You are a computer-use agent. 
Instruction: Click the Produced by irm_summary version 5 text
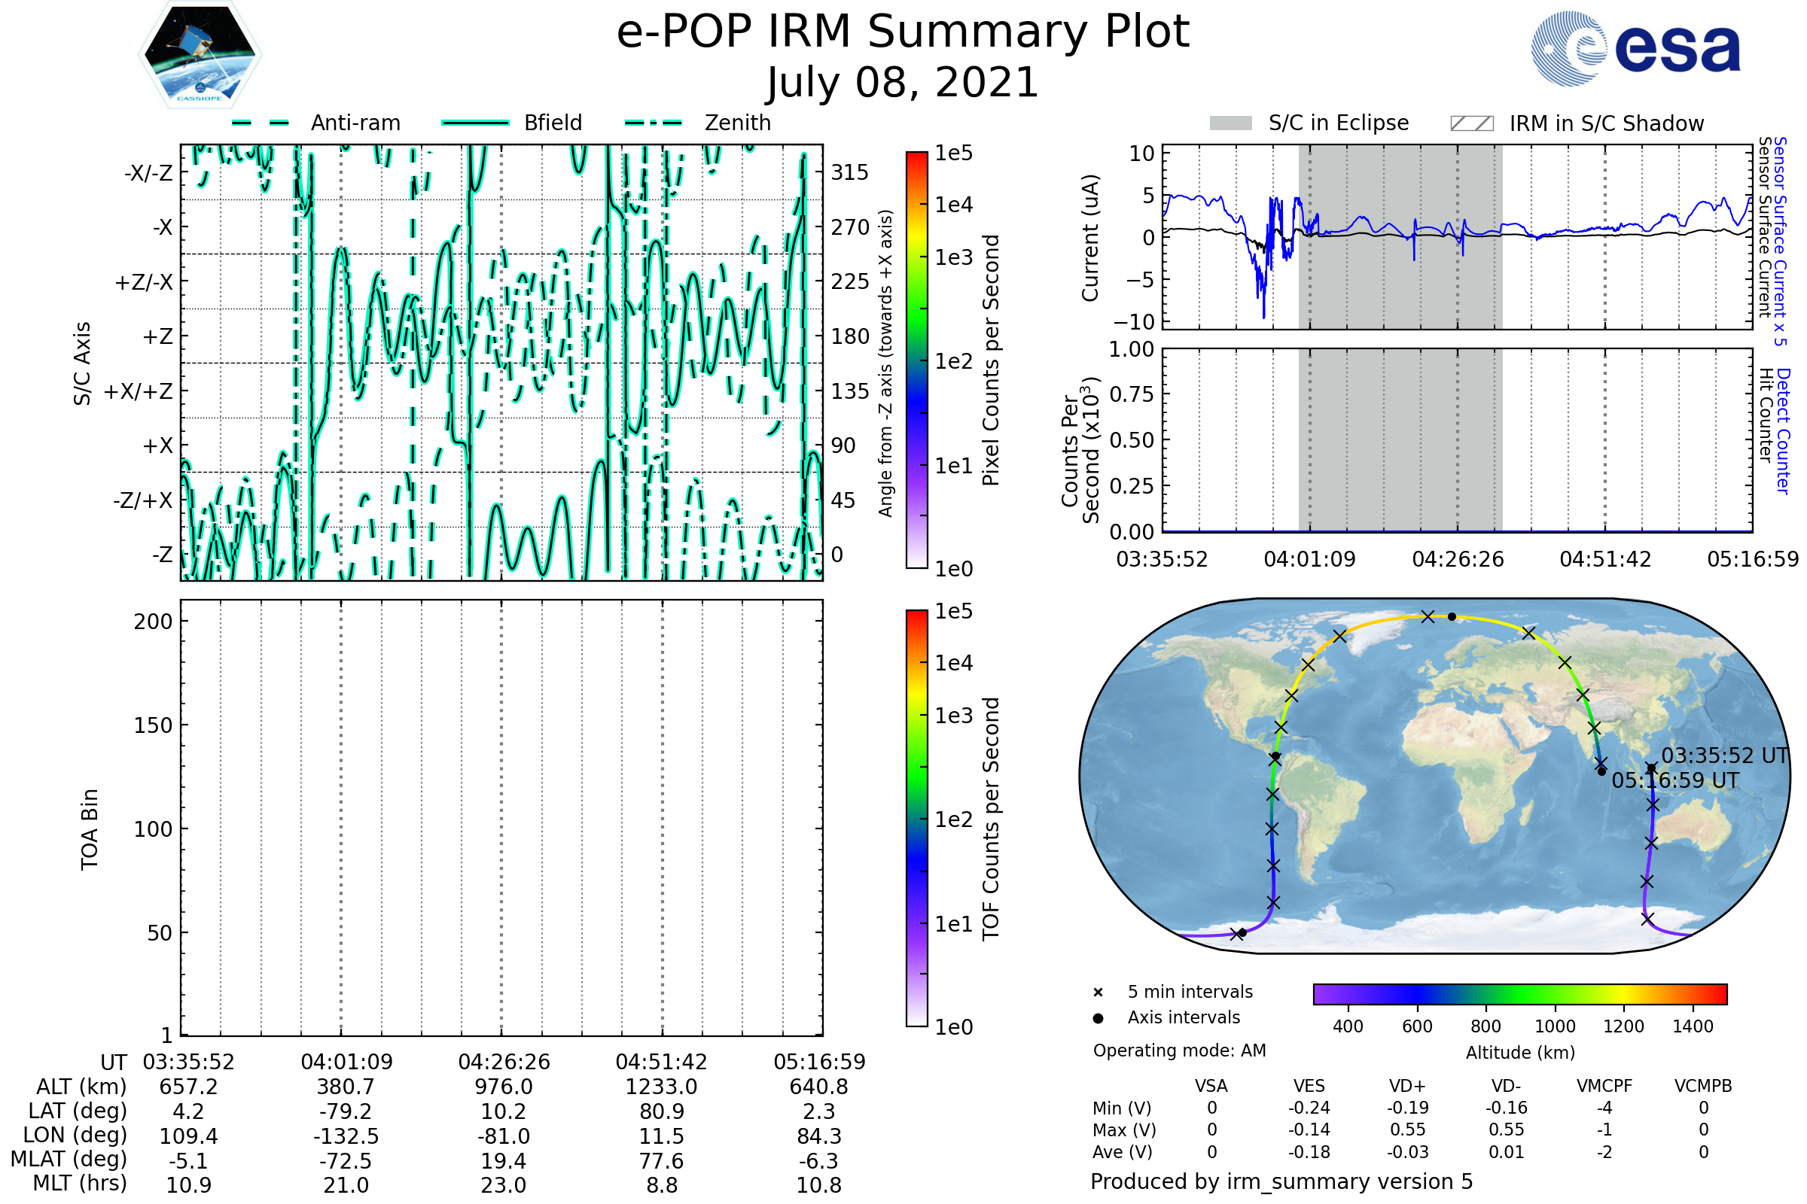(1281, 1181)
